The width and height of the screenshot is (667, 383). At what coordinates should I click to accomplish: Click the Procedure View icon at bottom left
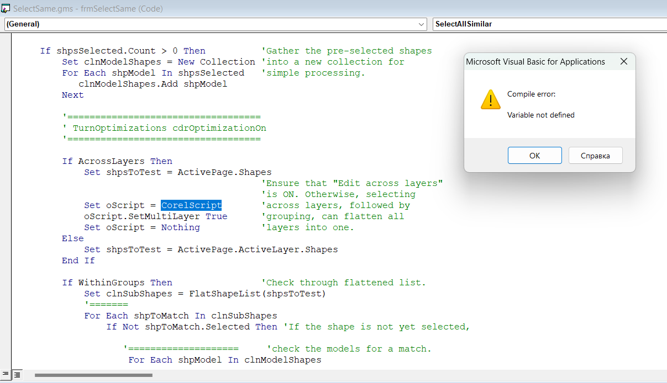(6, 375)
